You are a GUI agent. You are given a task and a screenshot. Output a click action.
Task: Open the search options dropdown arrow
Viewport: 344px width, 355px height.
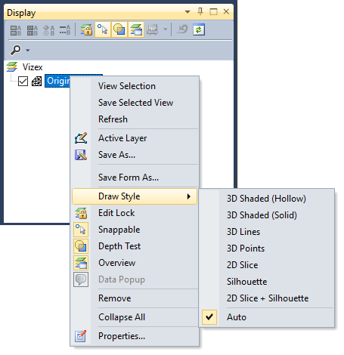pyautogui.click(x=28, y=51)
